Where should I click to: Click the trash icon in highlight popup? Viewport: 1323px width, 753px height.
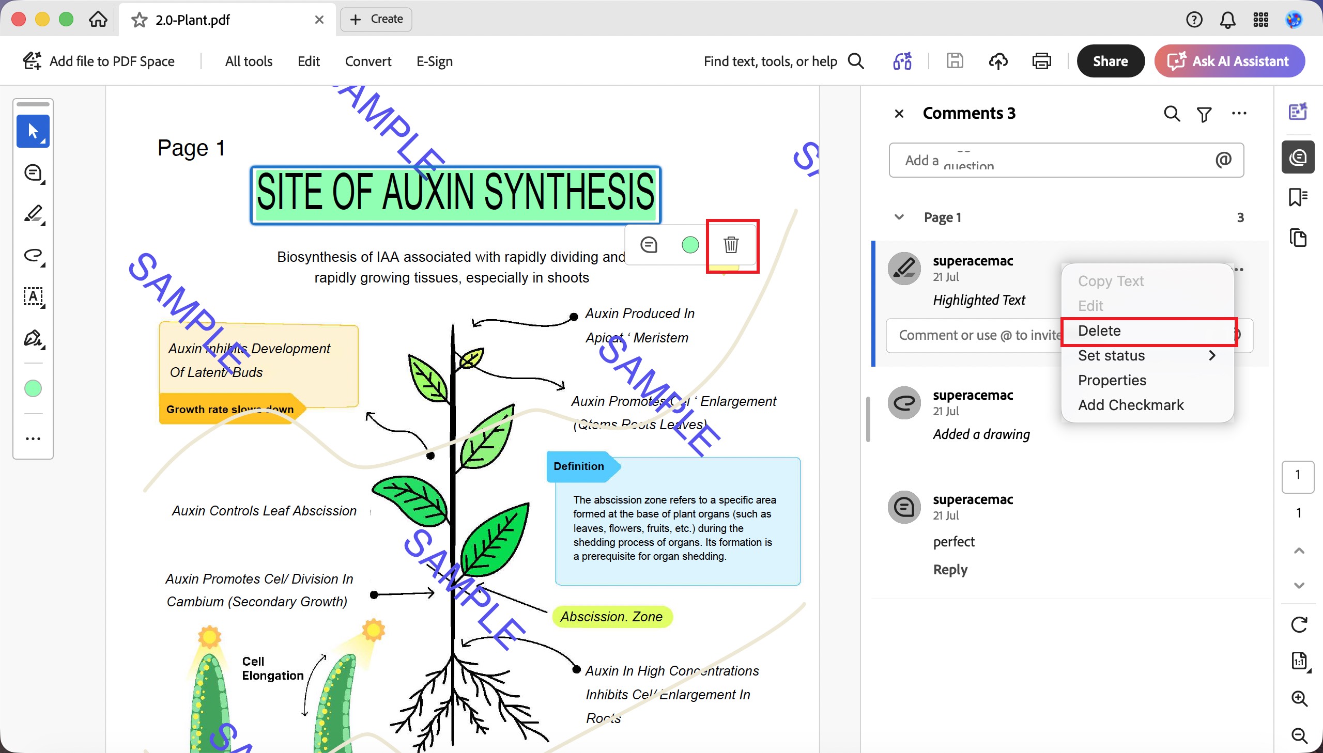tap(731, 245)
